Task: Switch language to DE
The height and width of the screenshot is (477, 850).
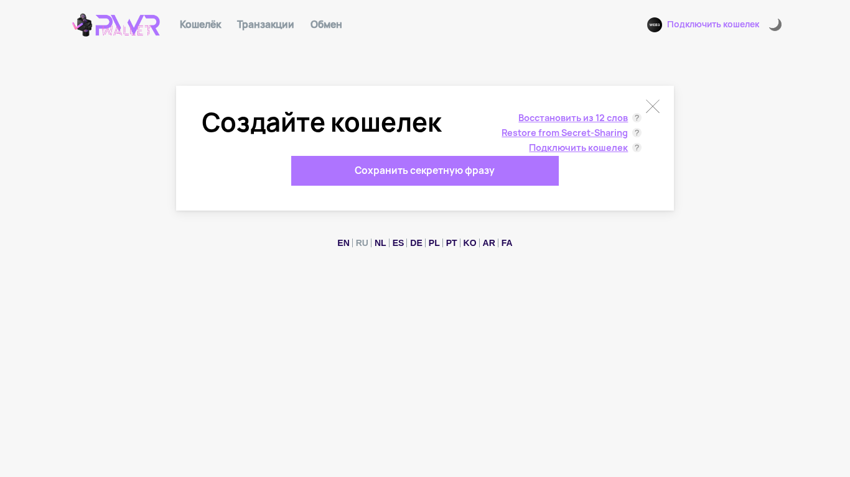Action: [416, 243]
